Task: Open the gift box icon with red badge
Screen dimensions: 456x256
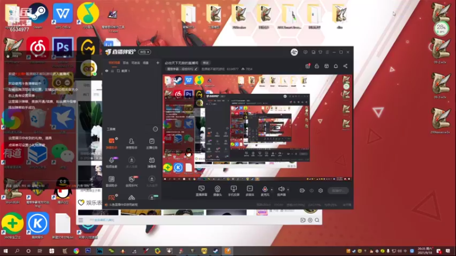Action: point(307,66)
